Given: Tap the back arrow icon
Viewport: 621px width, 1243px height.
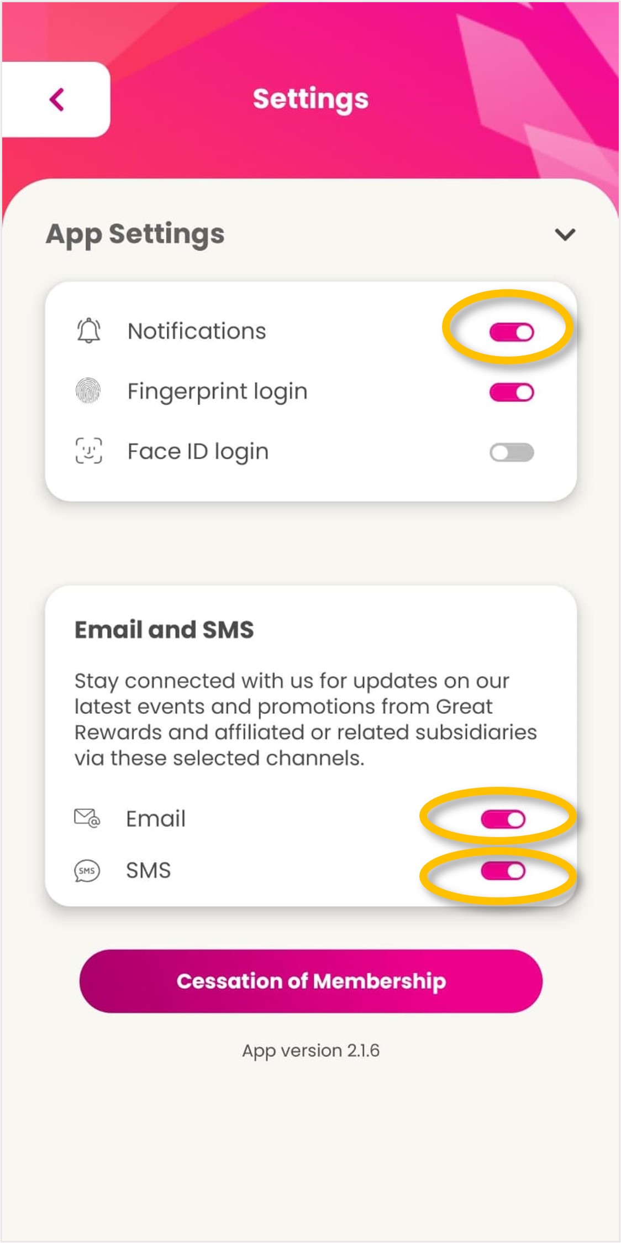Looking at the screenshot, I should tap(57, 100).
